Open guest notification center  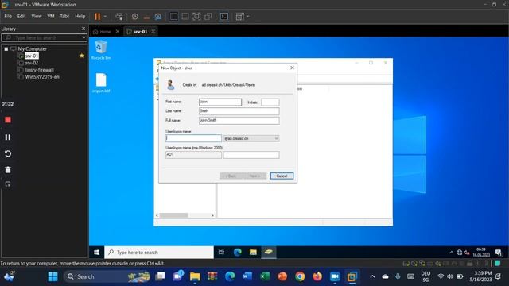pos(499,253)
